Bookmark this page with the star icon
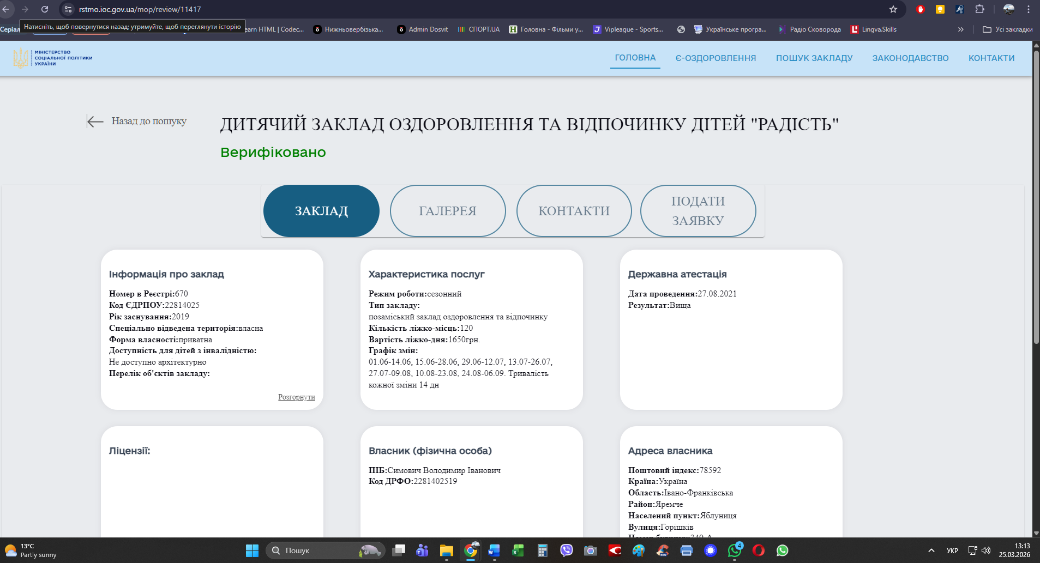The width and height of the screenshot is (1040, 563). [893, 9]
